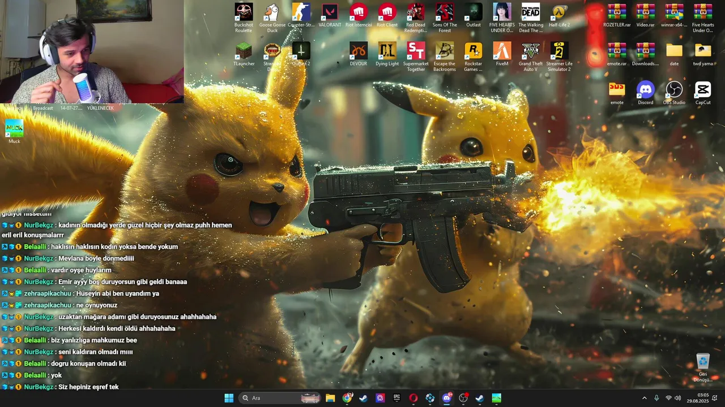This screenshot has width=725, height=407.
Task: Open Sons Of The Forest icon
Action: (445, 18)
